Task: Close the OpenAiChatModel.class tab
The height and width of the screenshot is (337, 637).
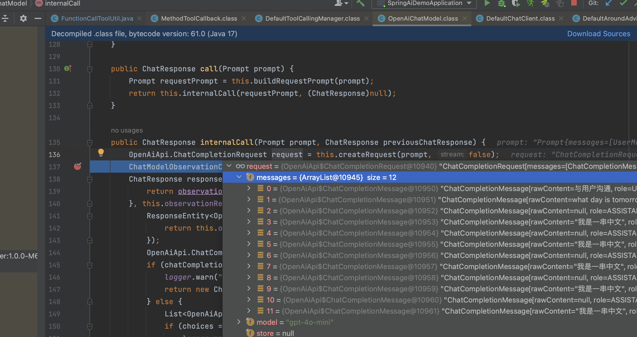Action: coord(465,18)
